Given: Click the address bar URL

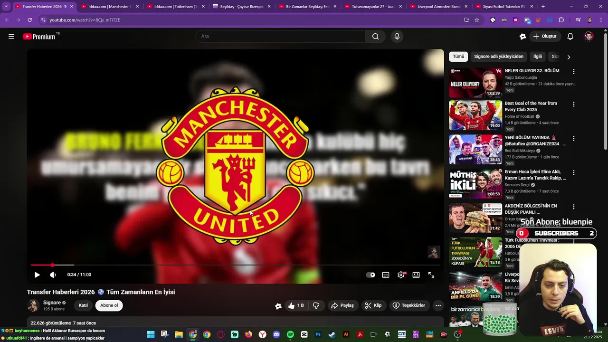Looking at the screenshot, I should (x=85, y=20).
